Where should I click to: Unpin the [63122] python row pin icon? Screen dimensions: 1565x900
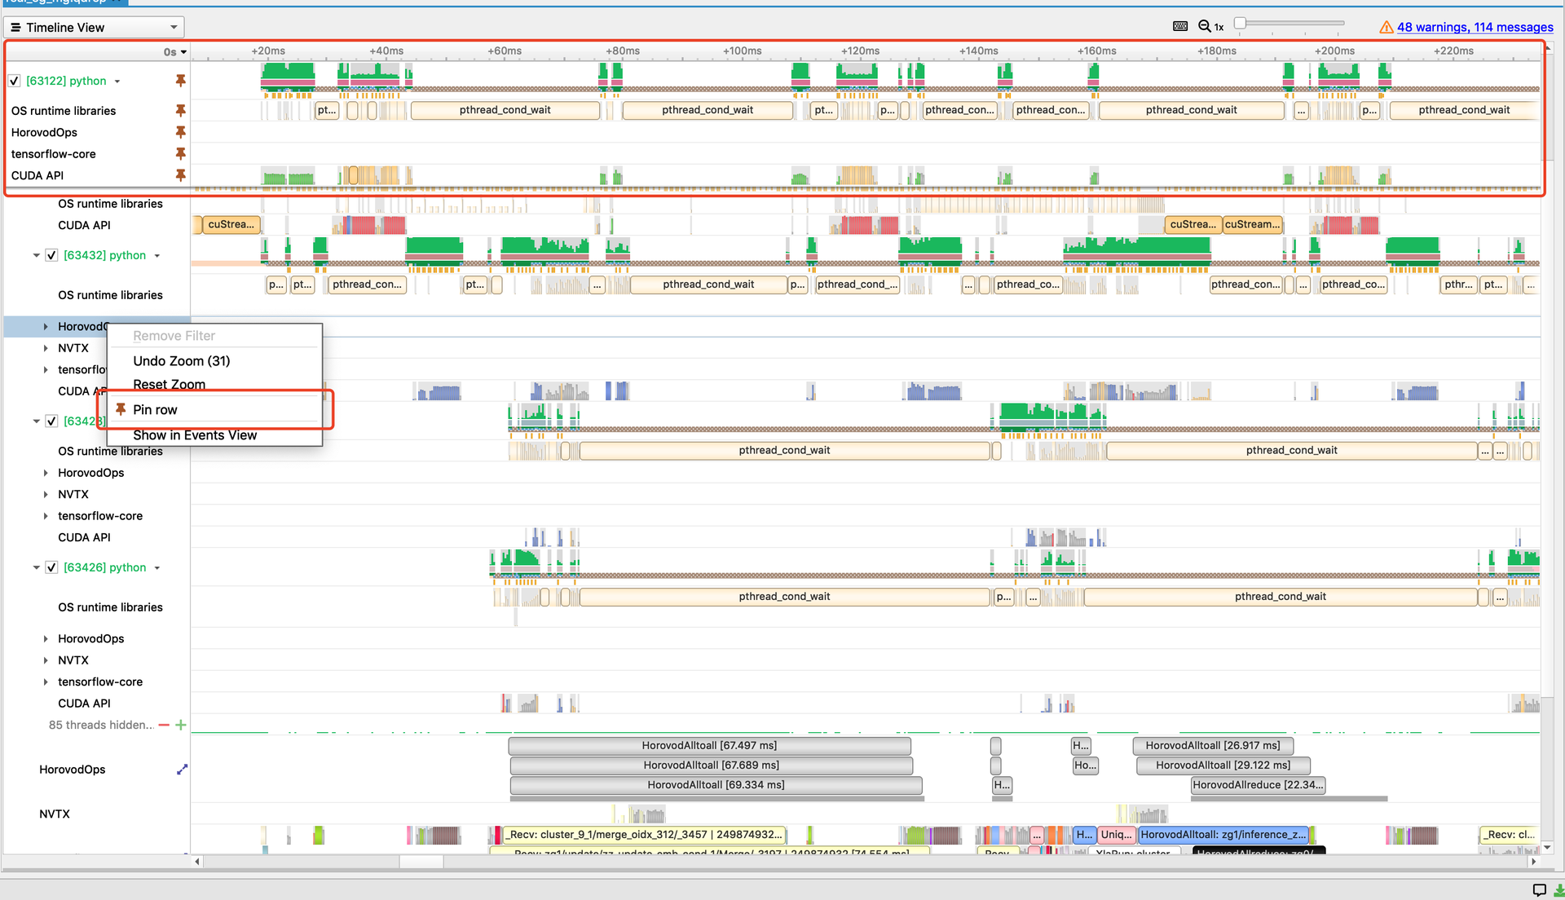[180, 81]
